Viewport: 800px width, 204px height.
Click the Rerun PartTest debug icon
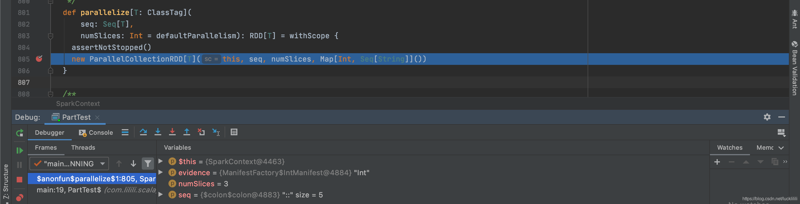point(19,133)
